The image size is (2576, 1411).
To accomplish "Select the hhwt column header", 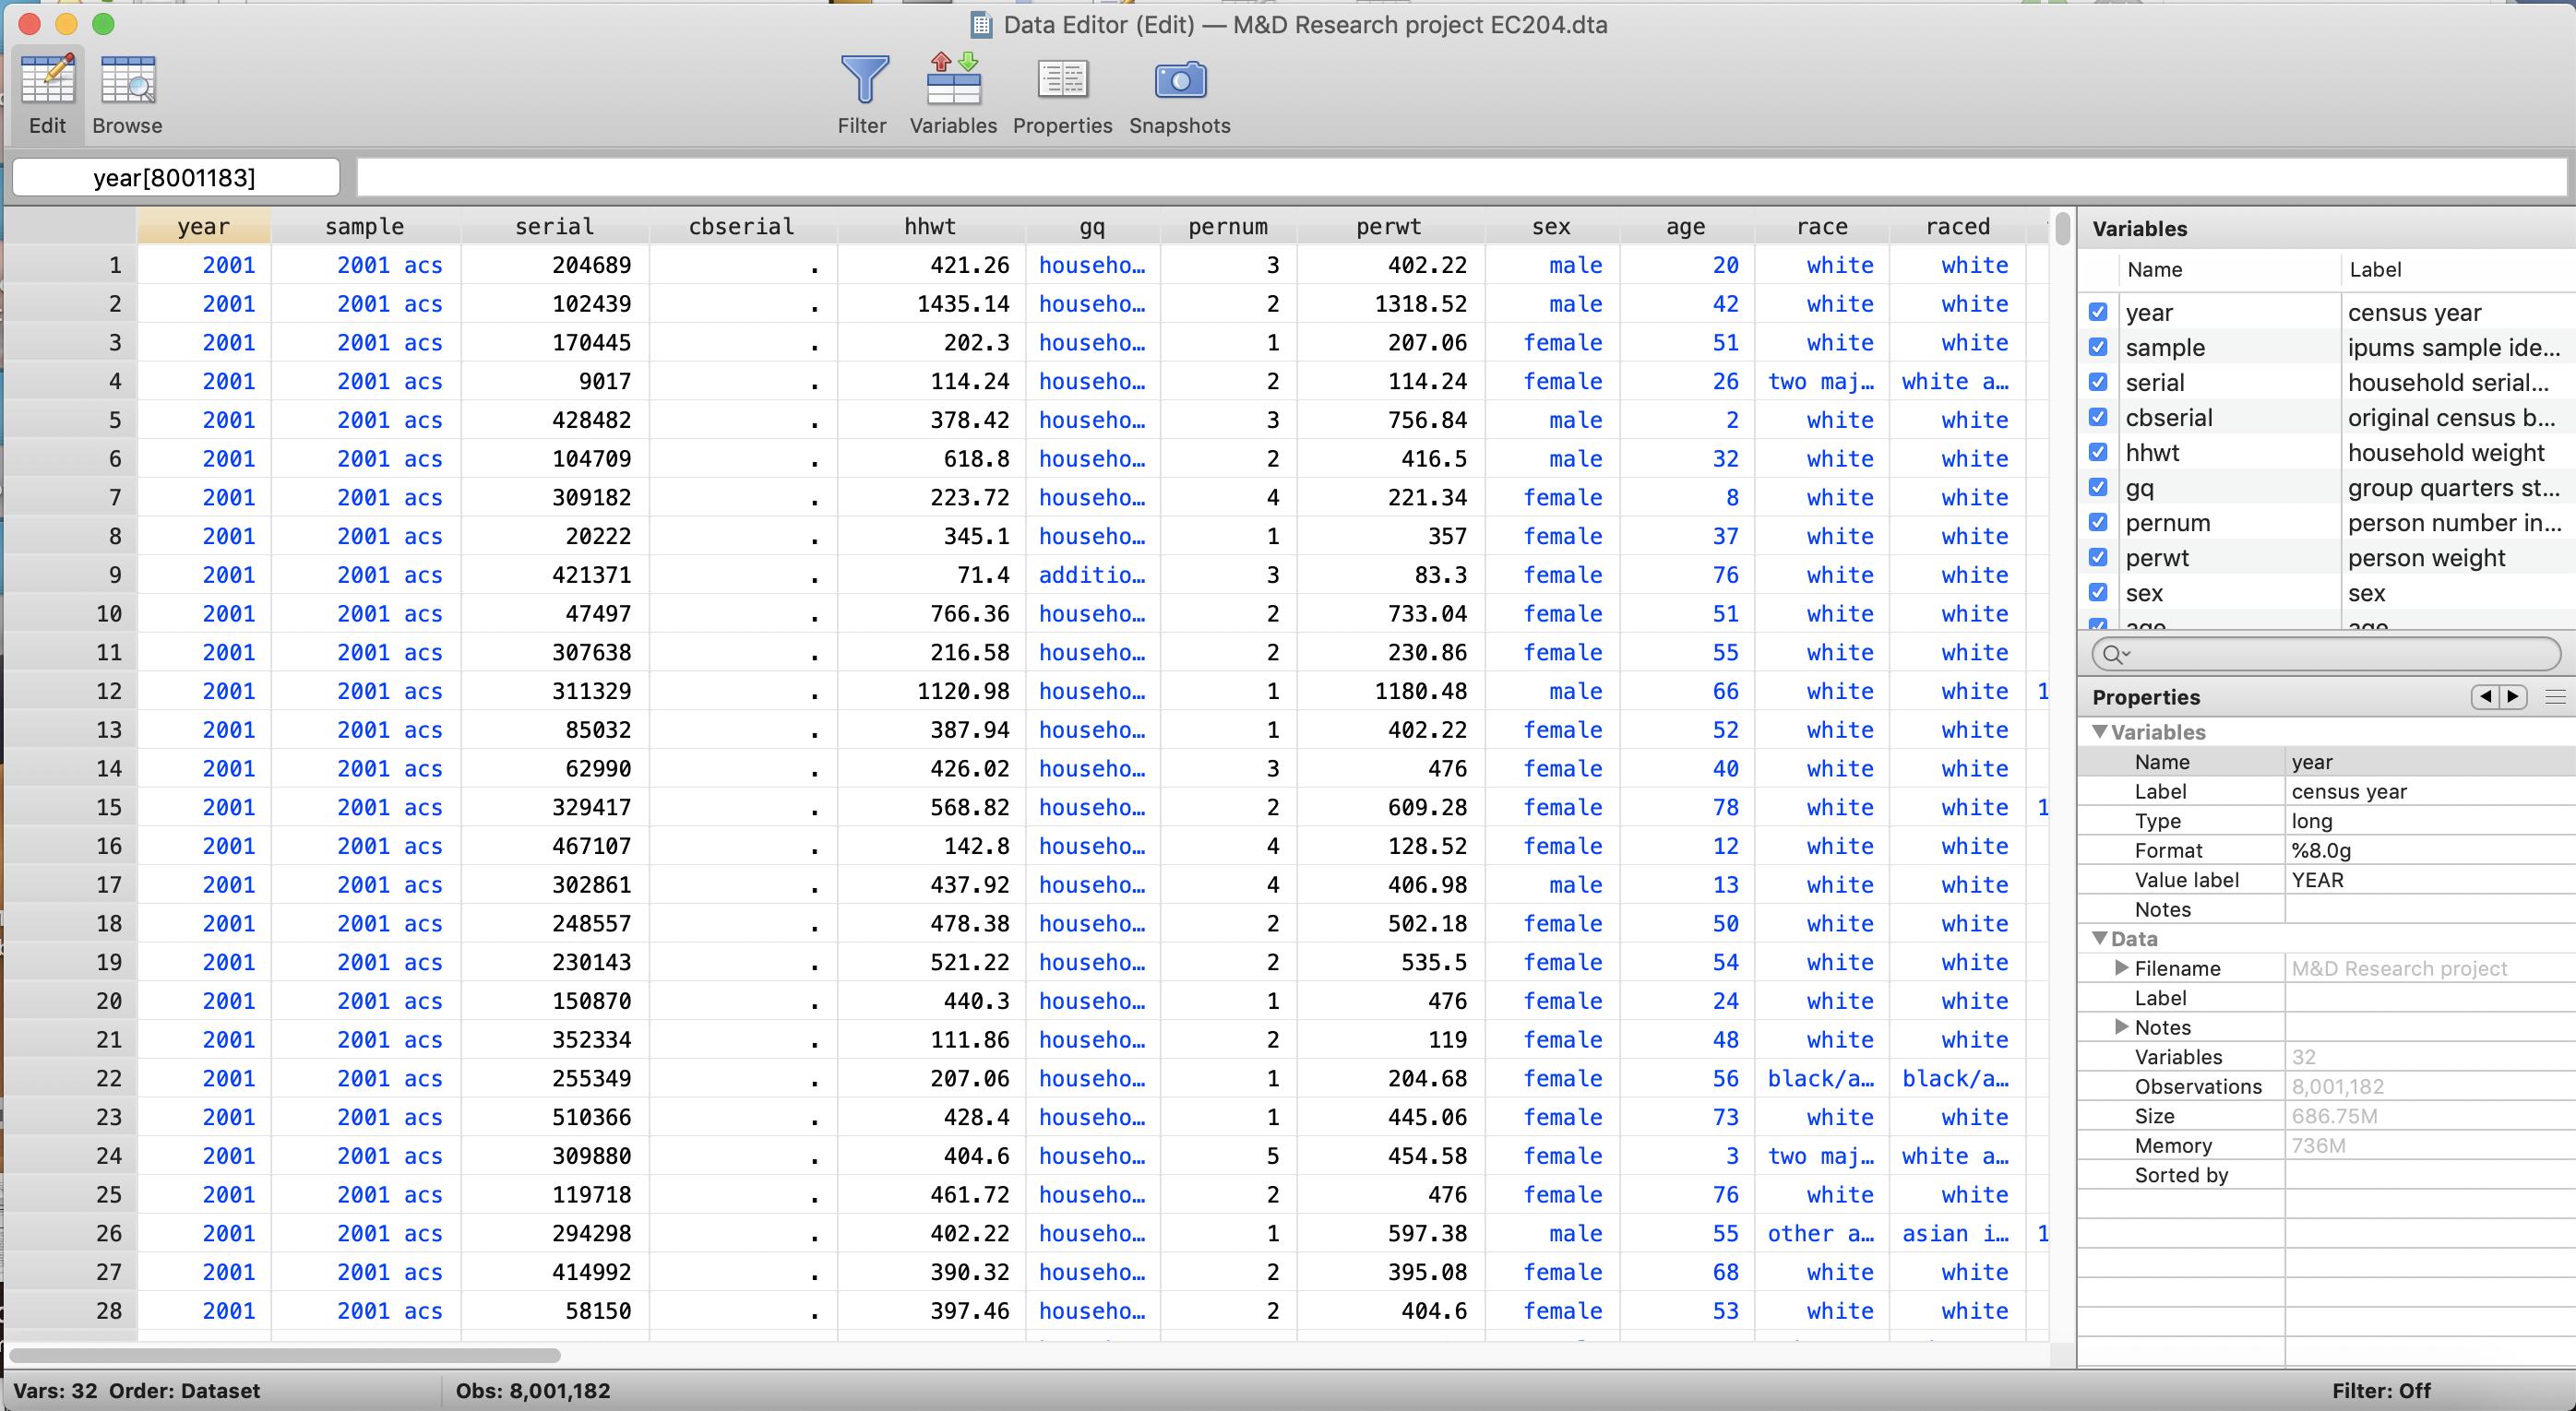I will (x=931, y=227).
